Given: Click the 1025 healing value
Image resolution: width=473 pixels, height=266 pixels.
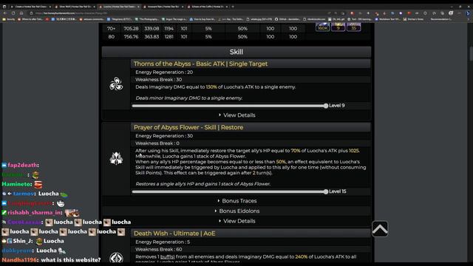Looking at the screenshot, I should [x=353, y=151].
